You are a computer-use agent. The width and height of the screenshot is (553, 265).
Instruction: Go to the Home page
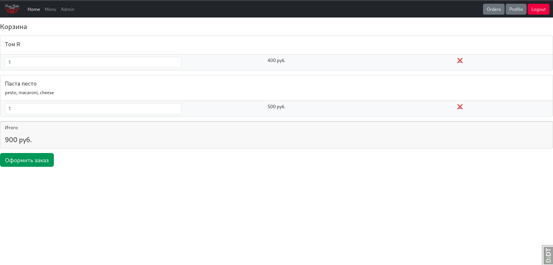coord(34,9)
